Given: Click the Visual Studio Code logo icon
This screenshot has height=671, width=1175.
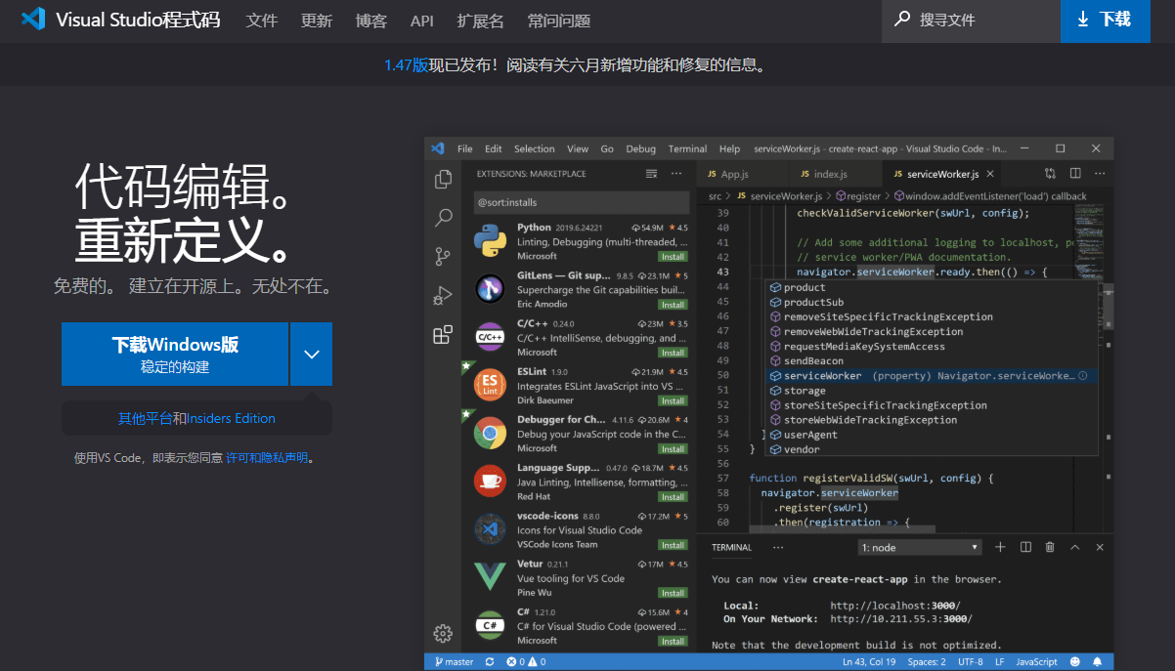Looking at the screenshot, I should pos(33,20).
